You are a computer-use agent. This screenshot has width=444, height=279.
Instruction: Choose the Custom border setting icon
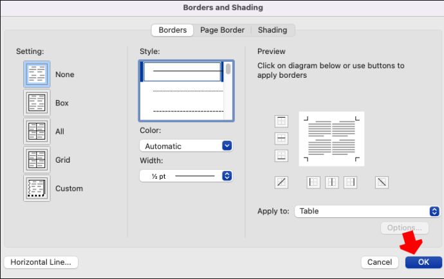(x=37, y=188)
